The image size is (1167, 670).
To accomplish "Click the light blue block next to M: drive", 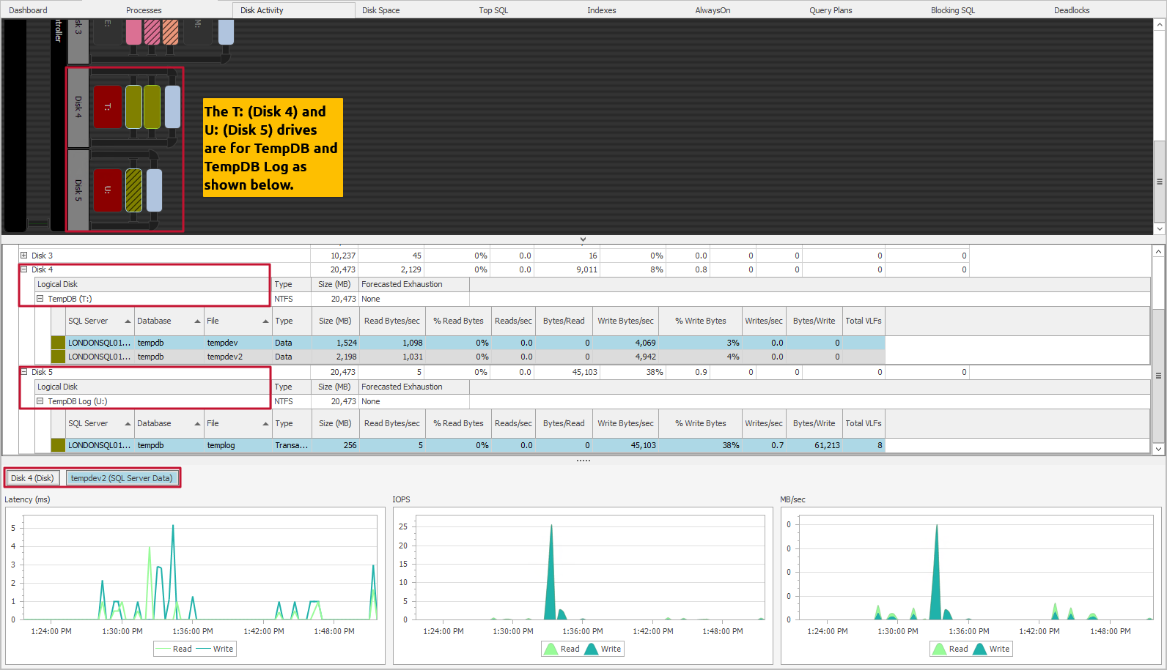I will click(x=227, y=32).
